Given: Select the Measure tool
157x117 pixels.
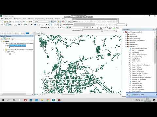Looking at the screenshot, I should click(x=43, y=25).
